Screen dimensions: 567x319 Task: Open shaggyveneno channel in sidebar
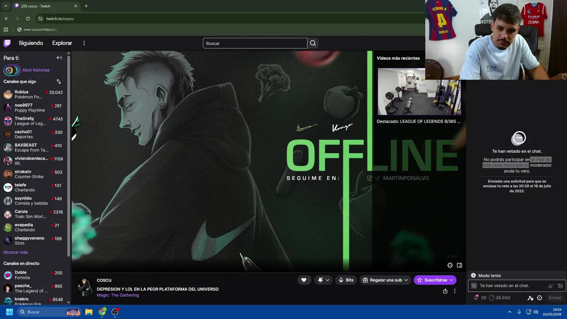[x=34, y=241]
